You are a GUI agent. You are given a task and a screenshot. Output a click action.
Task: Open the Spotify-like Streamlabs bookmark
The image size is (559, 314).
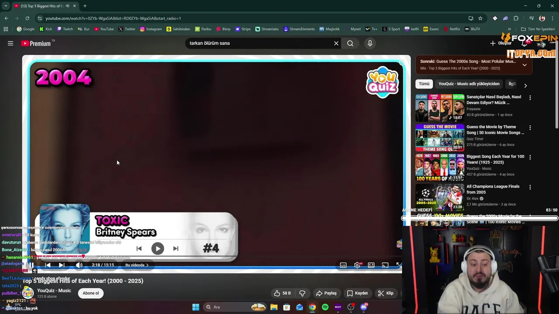click(x=267, y=29)
